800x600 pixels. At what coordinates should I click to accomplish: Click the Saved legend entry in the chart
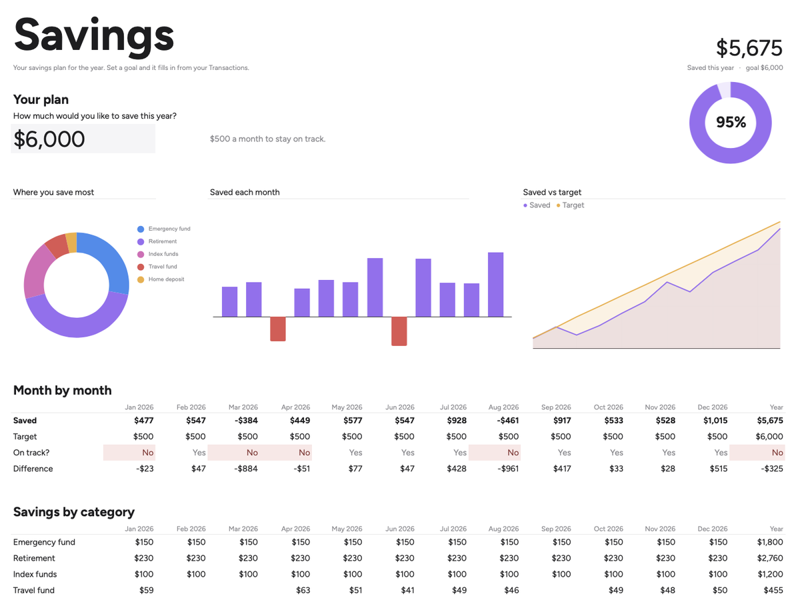(x=537, y=205)
